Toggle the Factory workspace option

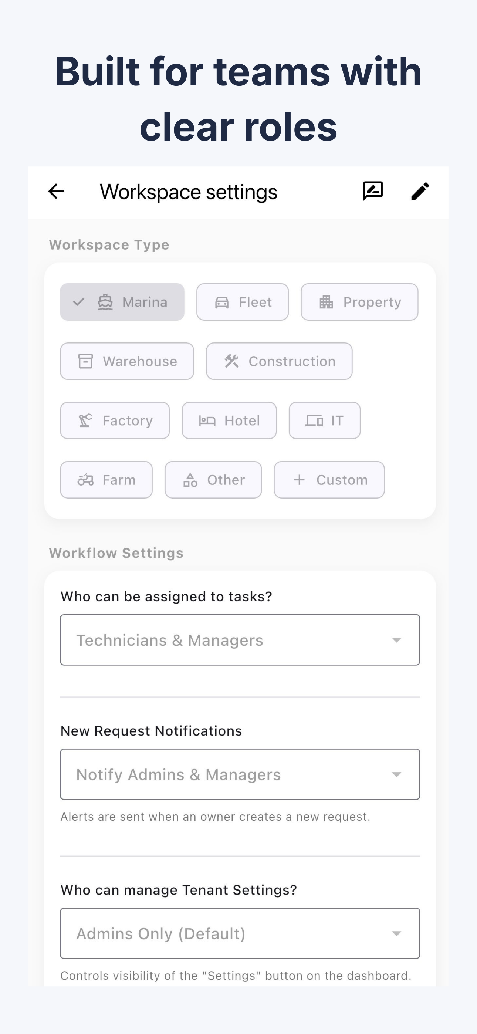(x=115, y=421)
